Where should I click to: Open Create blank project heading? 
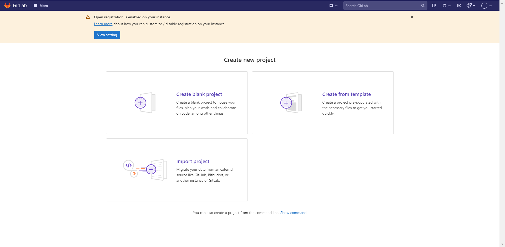[199, 94]
